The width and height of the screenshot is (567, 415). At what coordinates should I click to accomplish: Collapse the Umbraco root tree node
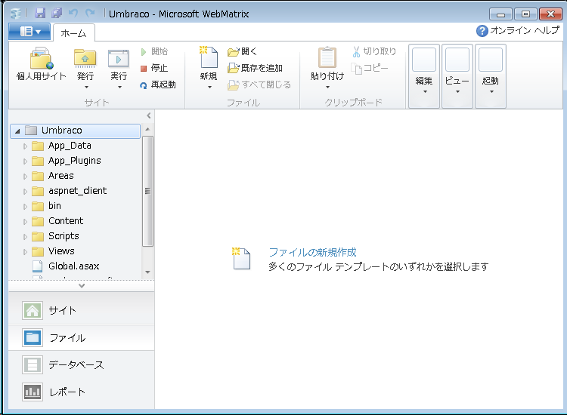17,131
